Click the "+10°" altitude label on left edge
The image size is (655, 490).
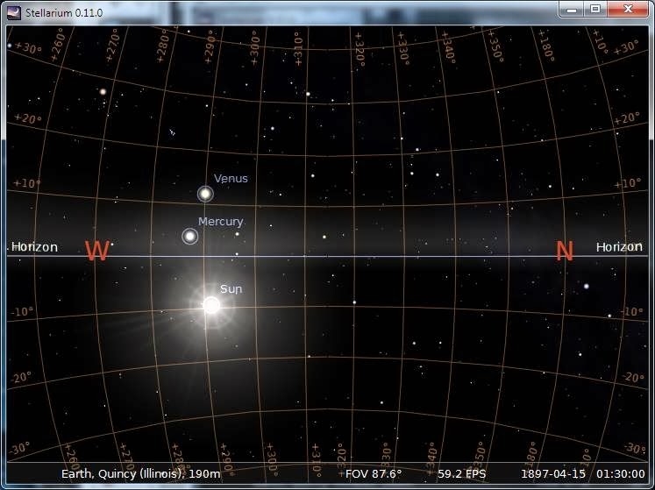[26, 183]
